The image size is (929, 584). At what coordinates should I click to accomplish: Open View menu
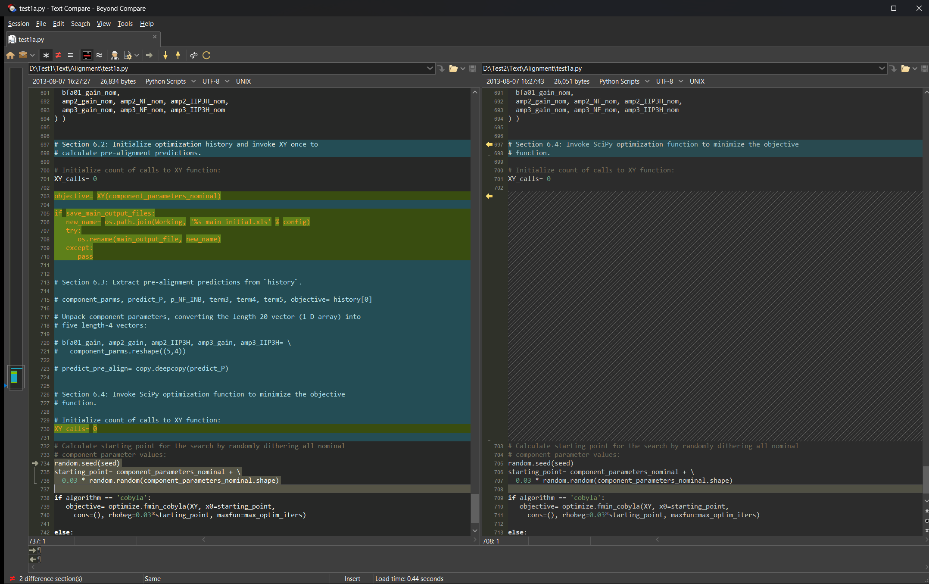pyautogui.click(x=103, y=24)
